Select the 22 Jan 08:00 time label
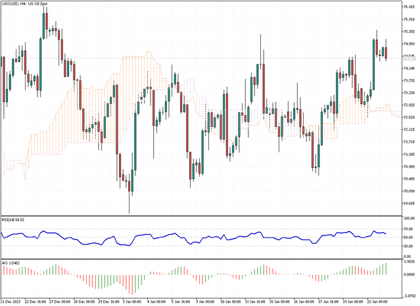420x306 pixels. pos(377,301)
